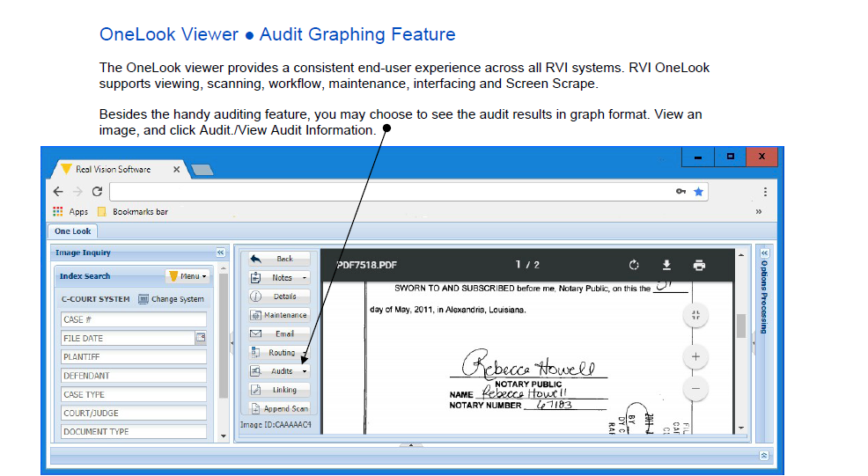Select the Real Vision Software browser tab

(114, 169)
